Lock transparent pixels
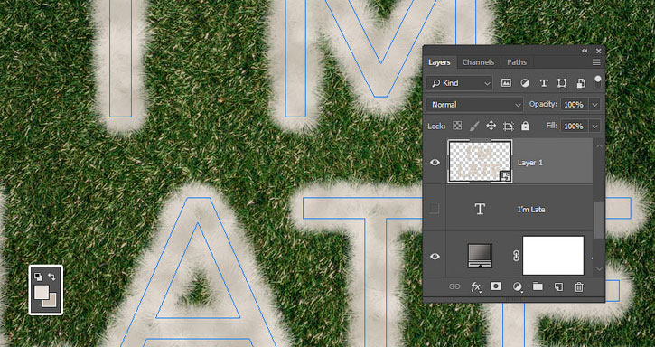The height and width of the screenshot is (347, 655). coord(457,126)
